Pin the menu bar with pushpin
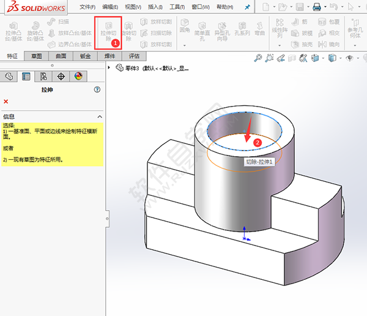The width and height of the screenshot is (367, 316). click(247, 7)
